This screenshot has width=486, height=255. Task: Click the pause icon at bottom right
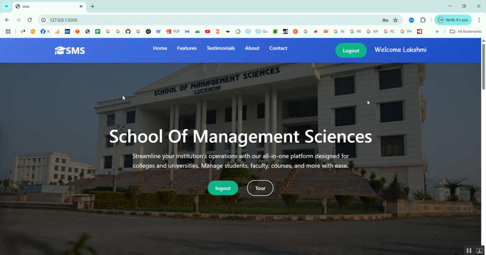[x=469, y=250]
